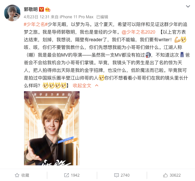
Task: Collapse the post via 收起全文
Action: [82, 86]
